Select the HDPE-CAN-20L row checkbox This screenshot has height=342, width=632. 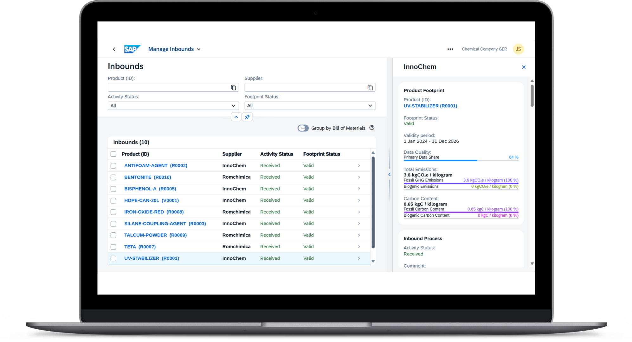113,200
